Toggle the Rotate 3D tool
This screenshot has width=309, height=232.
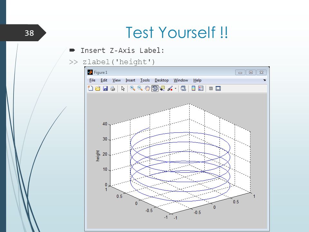(x=155, y=88)
